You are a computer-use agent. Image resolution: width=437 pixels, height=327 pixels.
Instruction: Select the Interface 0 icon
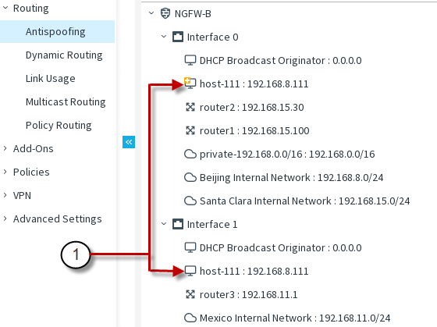178,37
